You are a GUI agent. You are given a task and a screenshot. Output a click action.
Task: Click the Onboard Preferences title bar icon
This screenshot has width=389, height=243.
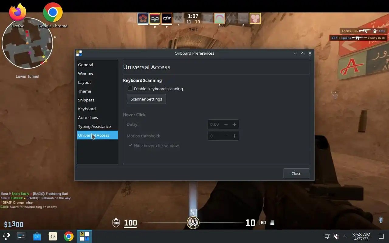(79, 53)
